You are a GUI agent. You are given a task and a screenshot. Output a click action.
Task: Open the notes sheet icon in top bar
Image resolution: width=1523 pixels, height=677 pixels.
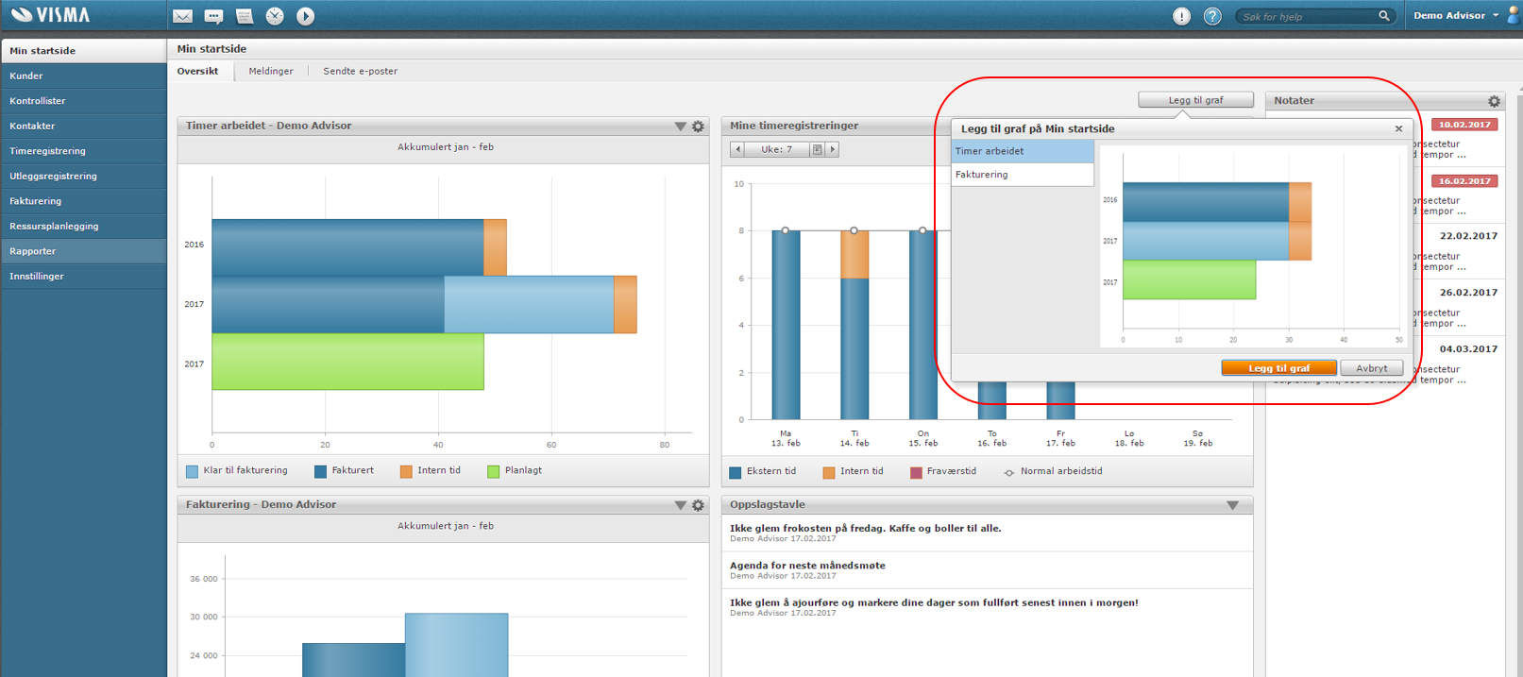pos(245,16)
